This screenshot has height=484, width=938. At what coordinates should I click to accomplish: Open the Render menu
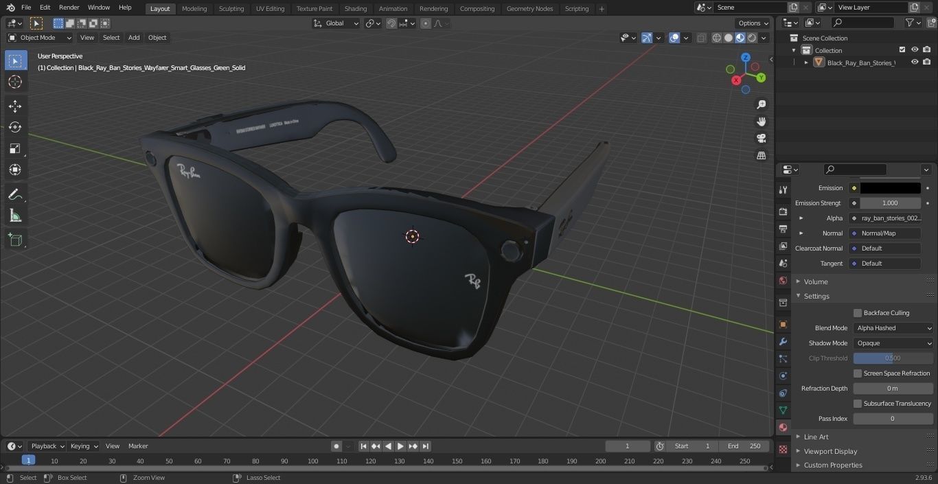pyautogui.click(x=69, y=8)
